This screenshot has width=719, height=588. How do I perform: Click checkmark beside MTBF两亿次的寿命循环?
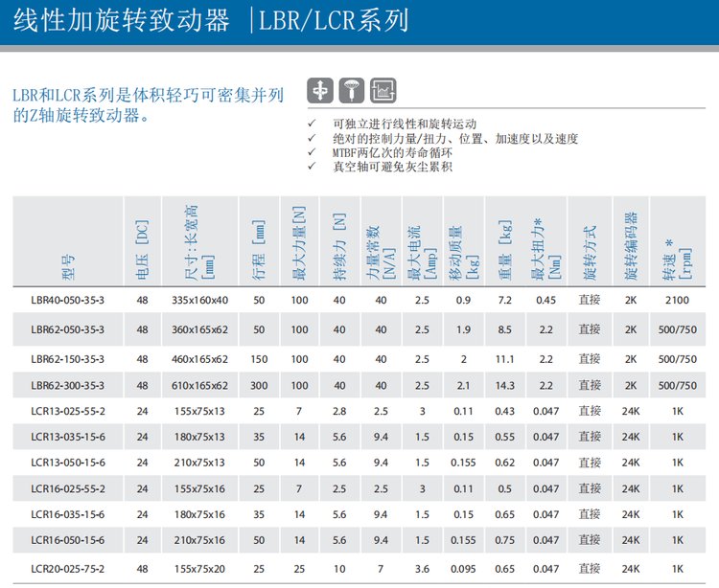coord(312,152)
